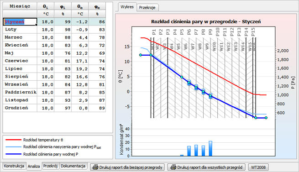Select the Wykres tab
Image resolution: width=299 pixels, height=172 pixels.
(x=127, y=7)
